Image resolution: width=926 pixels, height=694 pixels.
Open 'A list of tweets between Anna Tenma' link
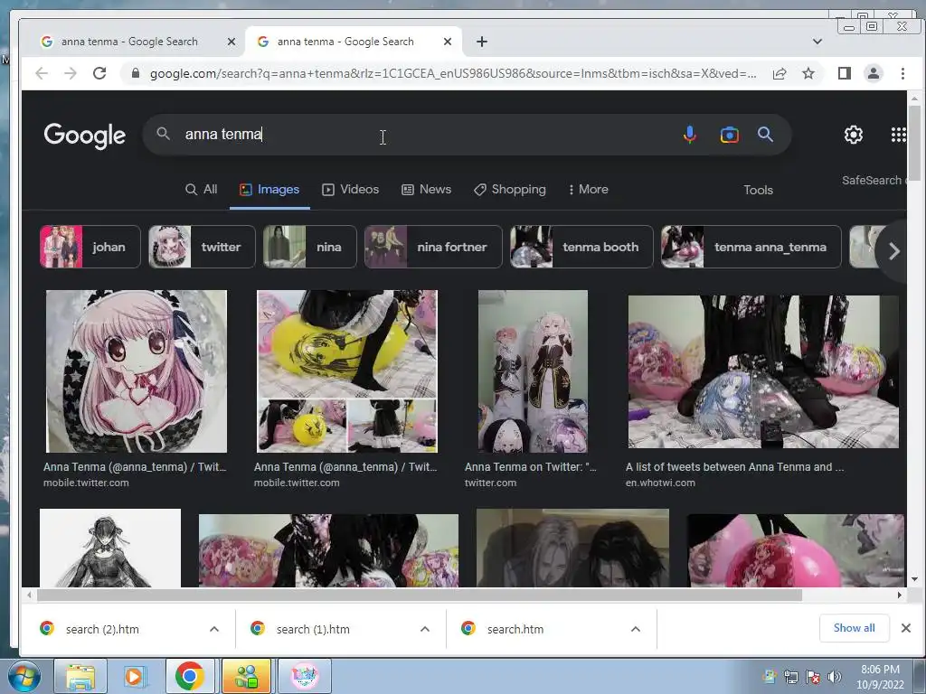734,467
